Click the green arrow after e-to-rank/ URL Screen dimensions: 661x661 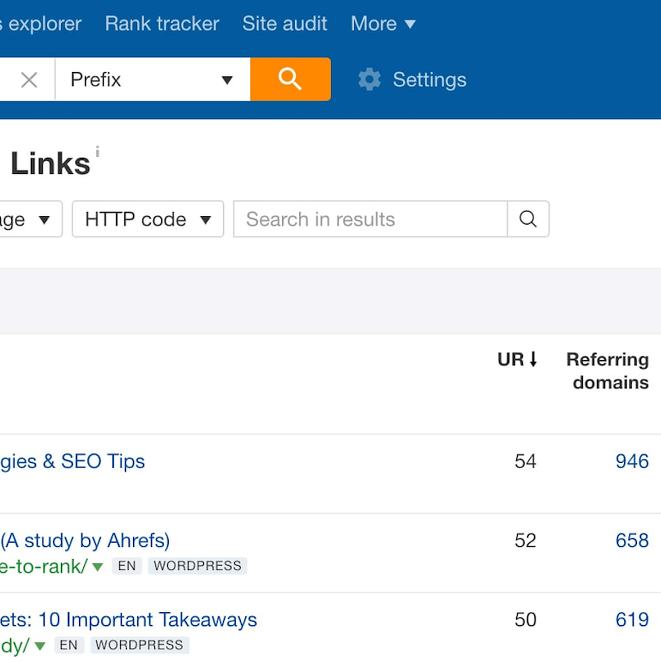[97, 566]
